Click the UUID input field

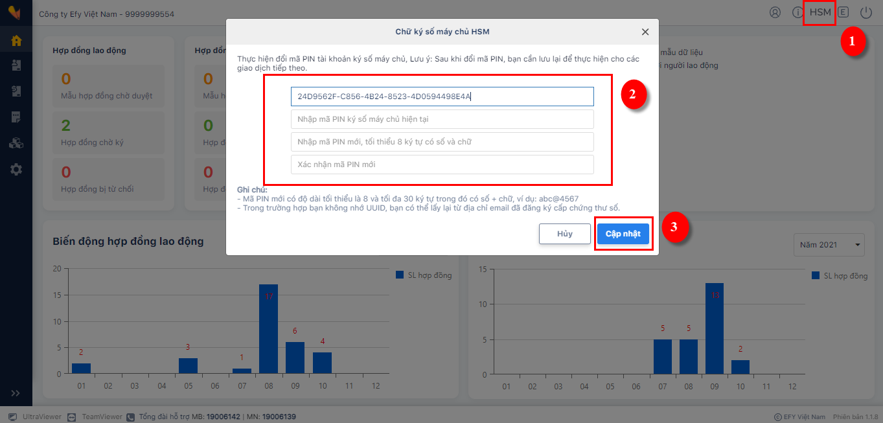pyautogui.click(x=442, y=97)
